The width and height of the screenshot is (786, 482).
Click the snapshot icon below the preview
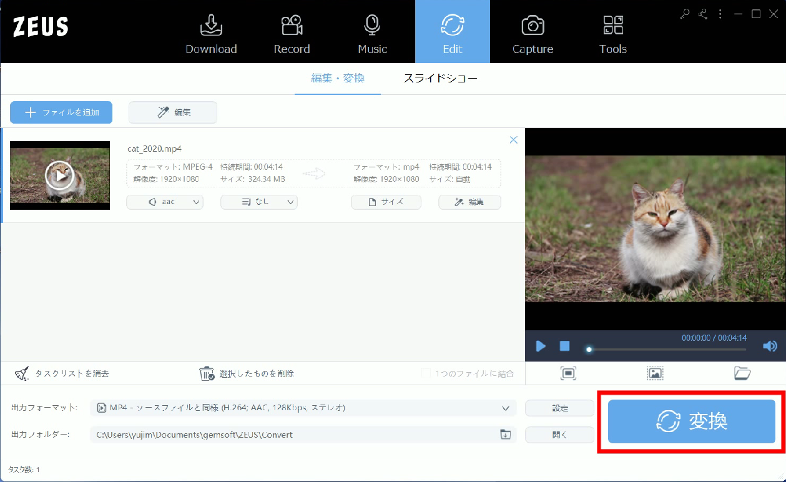pos(654,373)
